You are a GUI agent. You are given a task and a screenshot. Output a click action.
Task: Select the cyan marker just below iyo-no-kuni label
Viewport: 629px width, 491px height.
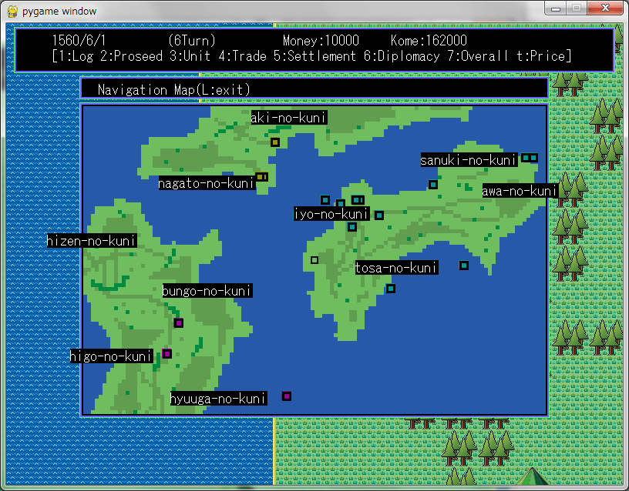tap(352, 227)
